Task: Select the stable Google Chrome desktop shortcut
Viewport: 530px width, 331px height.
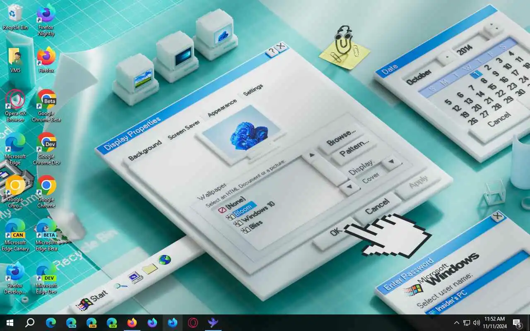Action: (x=46, y=192)
